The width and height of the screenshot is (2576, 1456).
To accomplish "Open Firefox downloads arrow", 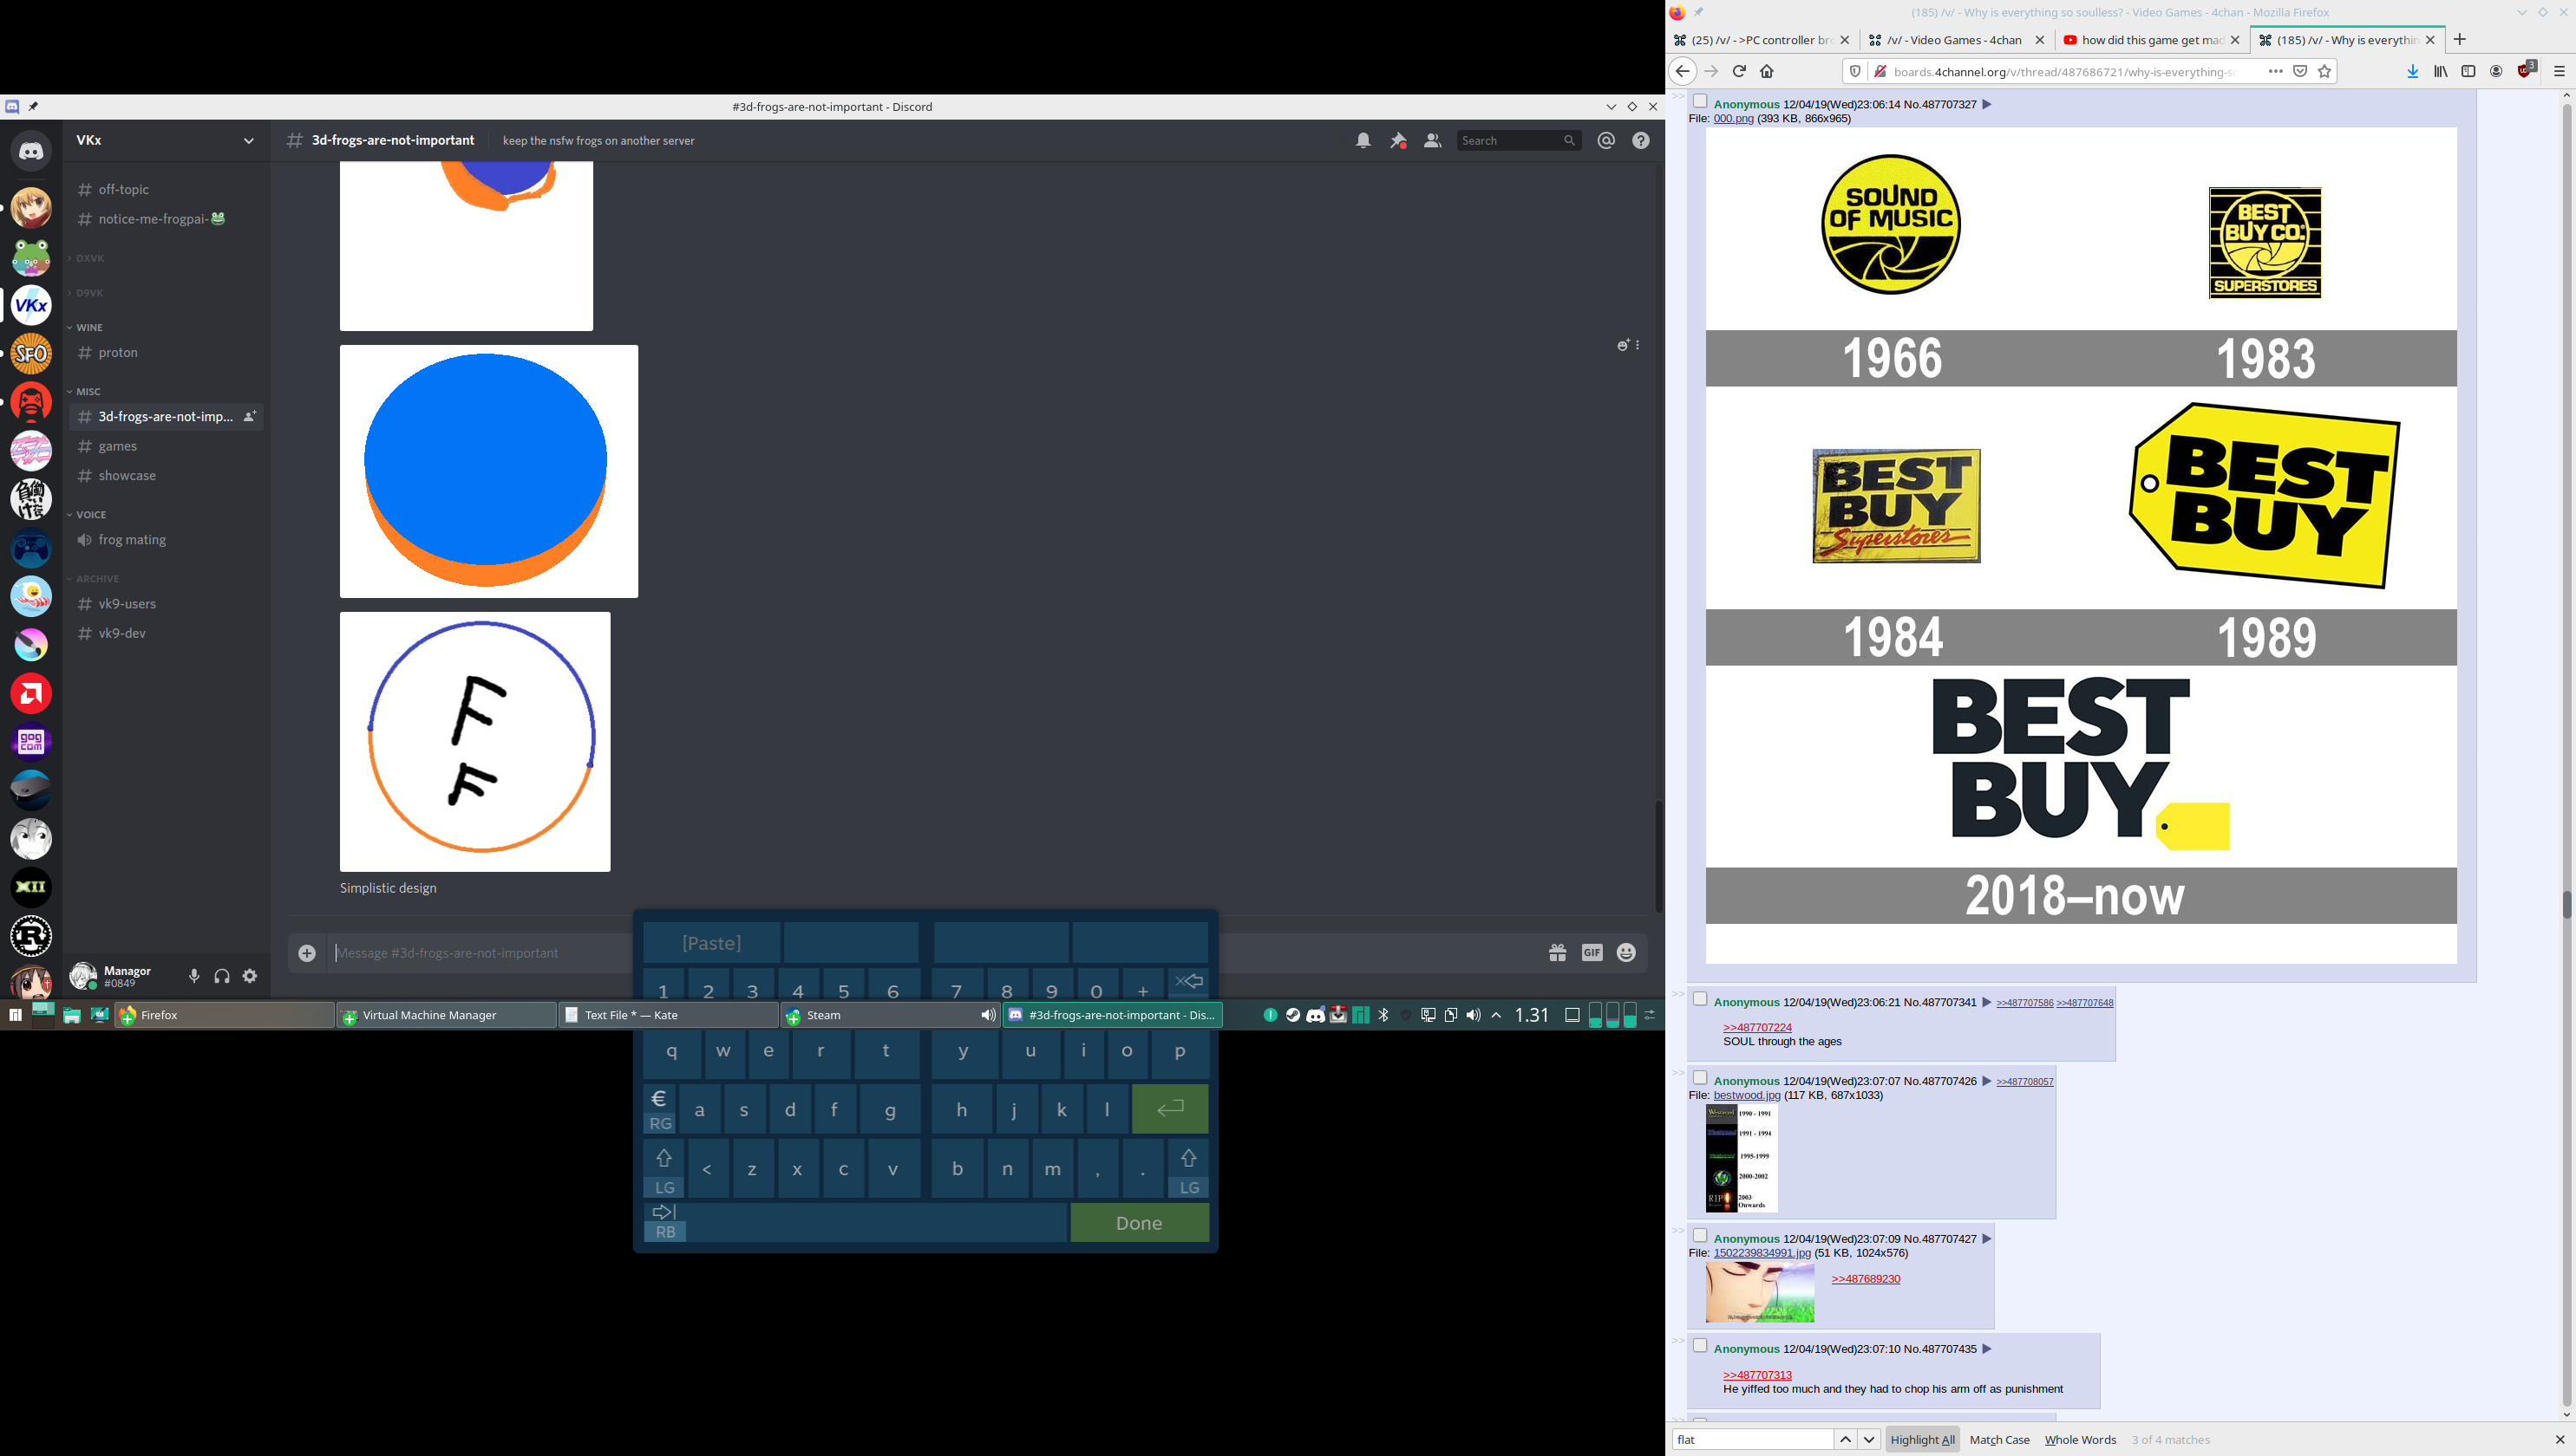I will tap(2413, 71).
